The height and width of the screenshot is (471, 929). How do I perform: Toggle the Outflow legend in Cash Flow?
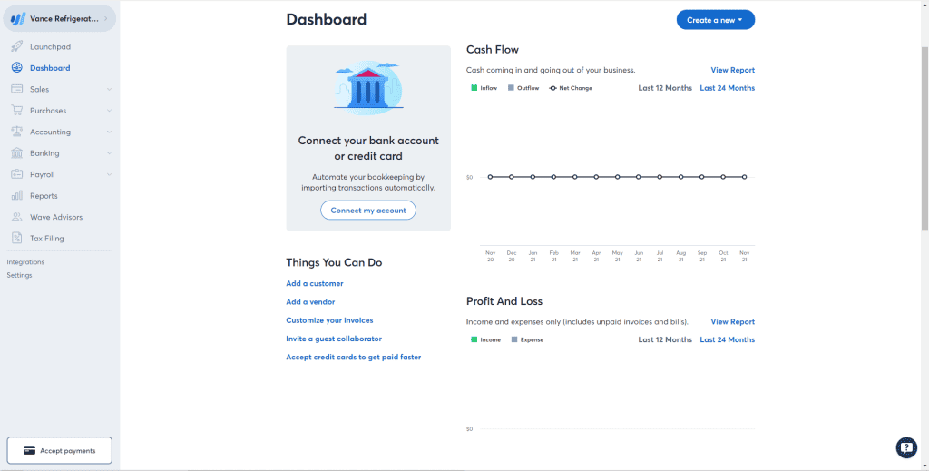tap(523, 88)
